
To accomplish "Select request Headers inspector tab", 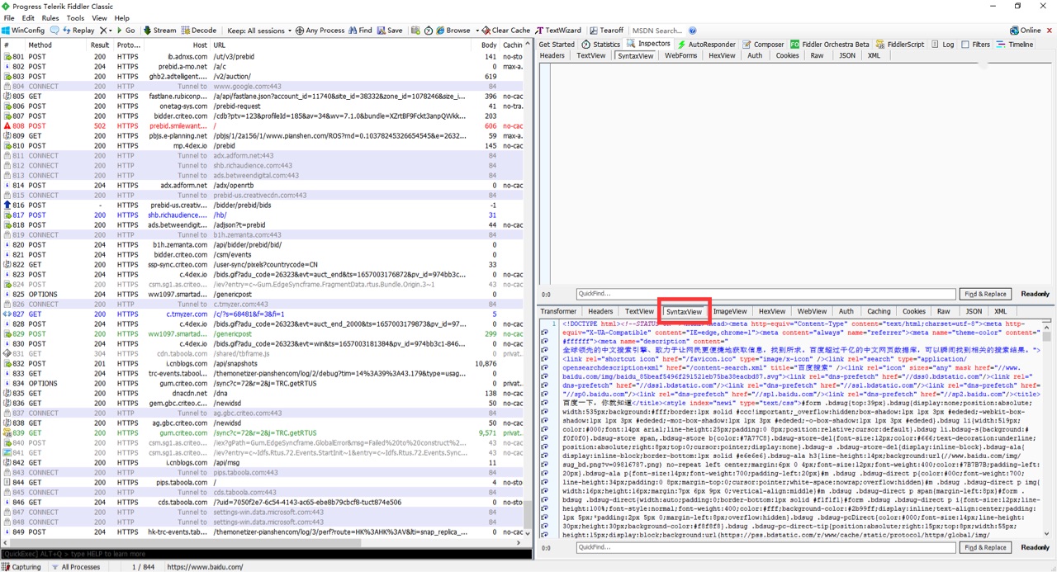I will click(x=552, y=56).
